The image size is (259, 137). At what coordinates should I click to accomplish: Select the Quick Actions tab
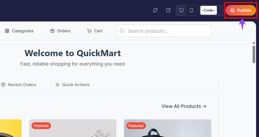(x=76, y=85)
